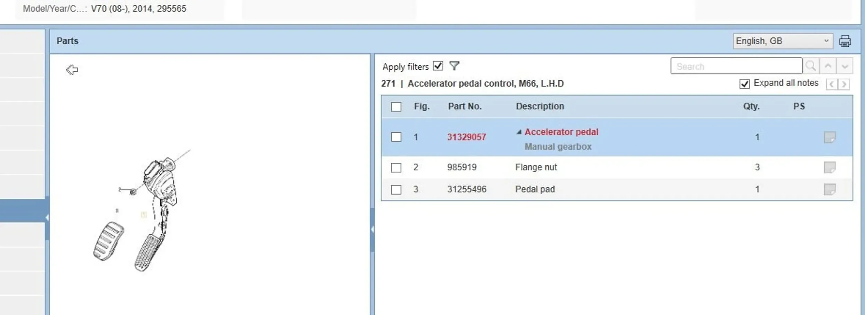This screenshot has width=865, height=315.
Task: Open part number 31329057 link
Action: (x=466, y=137)
